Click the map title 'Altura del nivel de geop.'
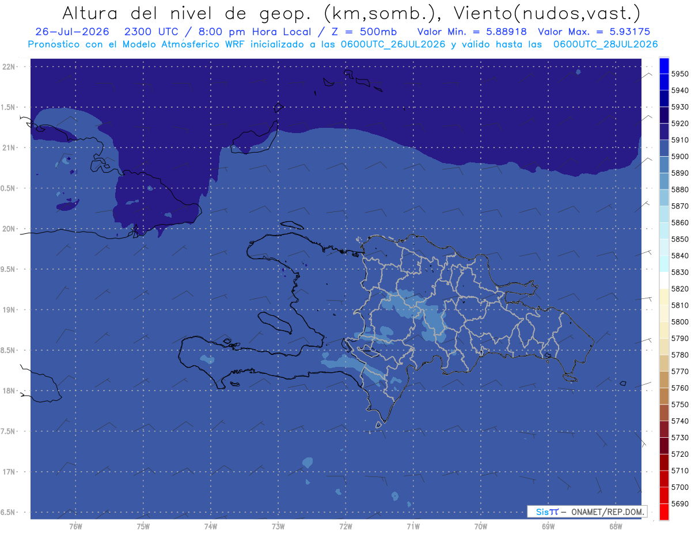This screenshot has width=691, height=534. [187, 13]
